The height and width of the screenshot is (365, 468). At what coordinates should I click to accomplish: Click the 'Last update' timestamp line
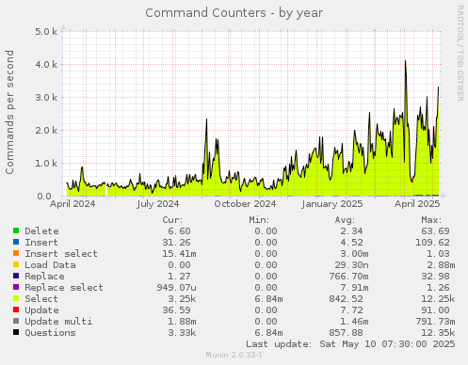tap(350, 344)
